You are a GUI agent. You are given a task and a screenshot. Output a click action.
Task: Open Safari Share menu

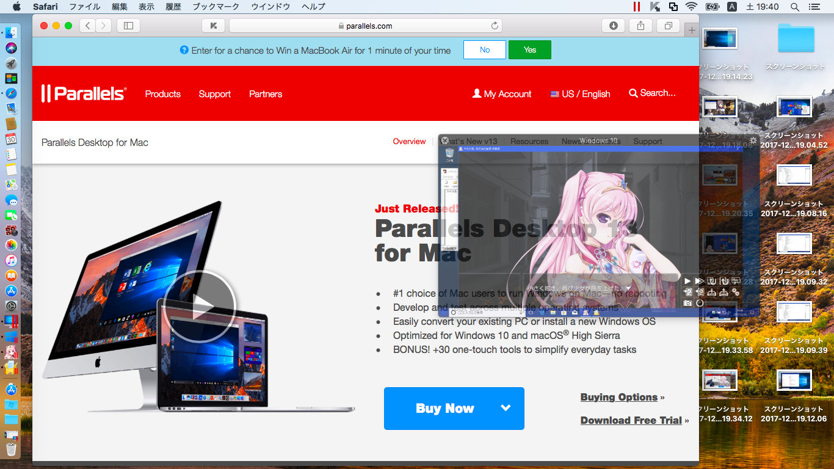640,26
